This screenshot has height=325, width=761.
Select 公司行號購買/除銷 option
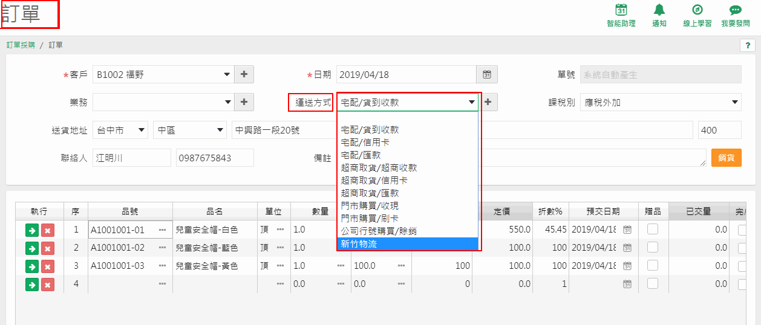(408, 231)
